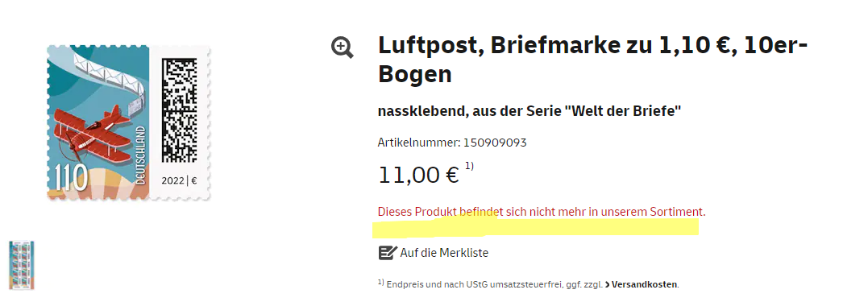The height and width of the screenshot is (302, 843).
Task: Open the Versandkosten link
Action: pyautogui.click(x=645, y=284)
